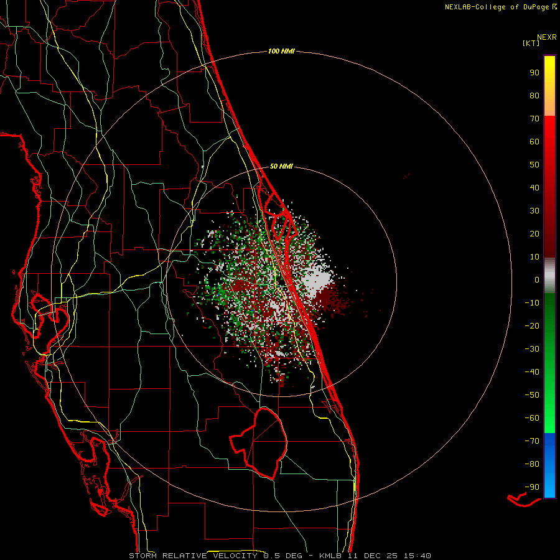Screen dimensions: 560x560
Task: Click the -30 value on velocity scale
Action: pos(532,349)
